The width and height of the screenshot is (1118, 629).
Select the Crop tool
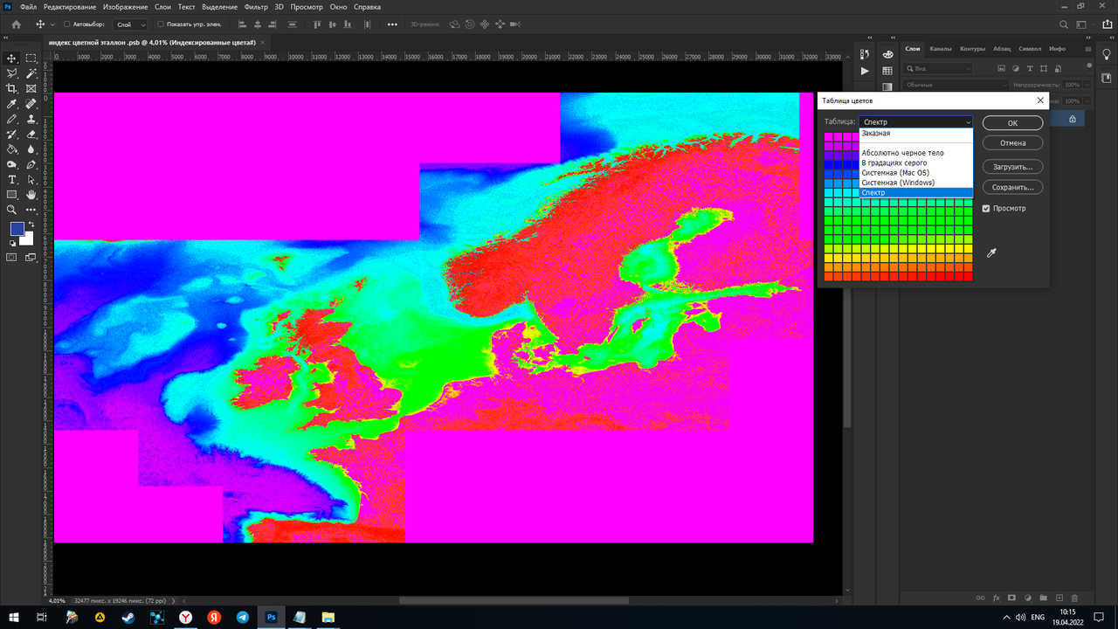(12, 88)
